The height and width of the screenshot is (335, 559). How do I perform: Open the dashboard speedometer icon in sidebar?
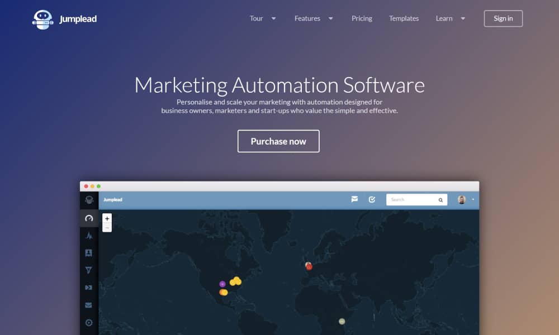click(89, 218)
